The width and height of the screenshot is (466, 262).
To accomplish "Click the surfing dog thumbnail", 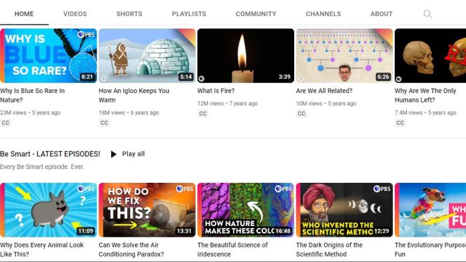I will (x=430, y=210).
